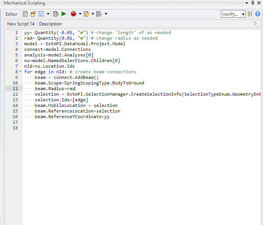Click the CreateSelectionInfo line 12
This screenshot has width=263, height=225.
[x=148, y=94]
